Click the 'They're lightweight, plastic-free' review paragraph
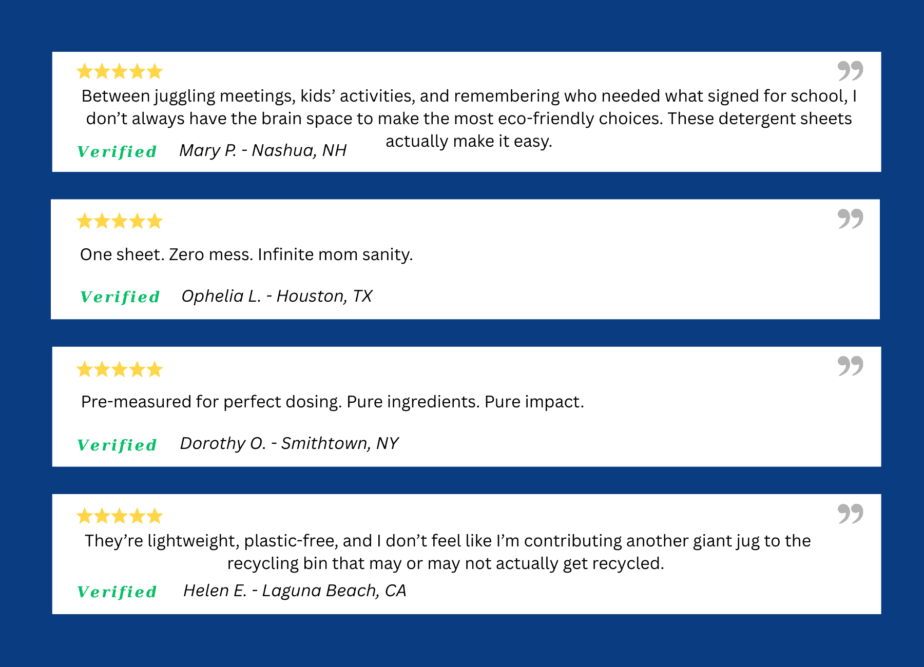 click(447, 552)
